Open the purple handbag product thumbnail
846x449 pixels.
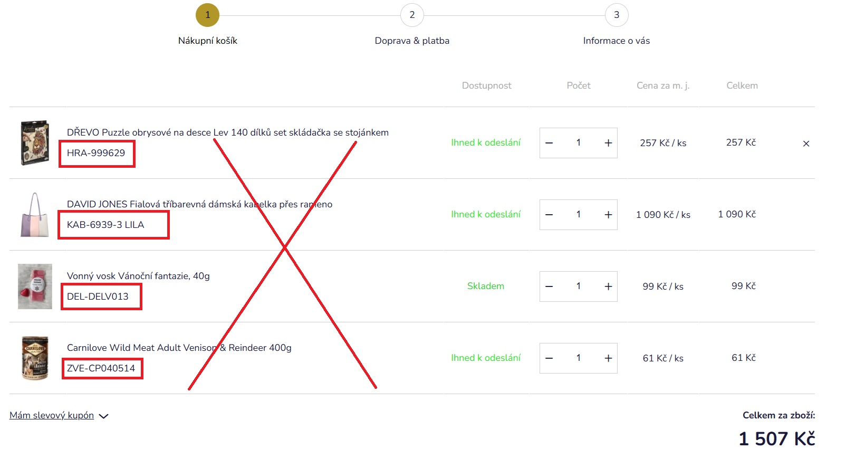pos(35,215)
